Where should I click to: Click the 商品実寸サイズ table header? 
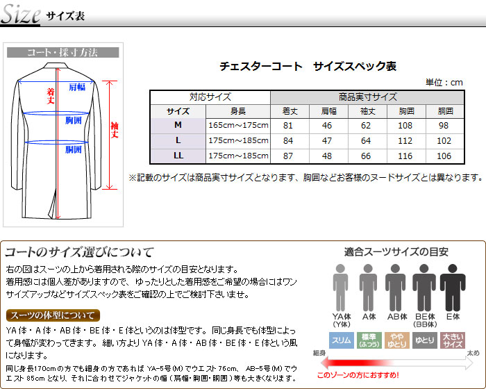click(x=367, y=97)
